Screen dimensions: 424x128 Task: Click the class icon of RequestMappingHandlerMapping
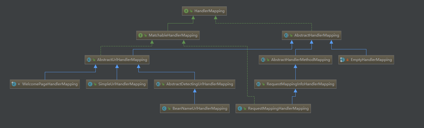(x=240, y=108)
